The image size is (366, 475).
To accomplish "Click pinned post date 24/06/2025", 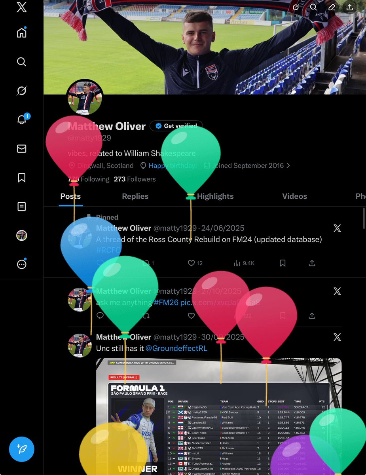I will pyautogui.click(x=222, y=228).
